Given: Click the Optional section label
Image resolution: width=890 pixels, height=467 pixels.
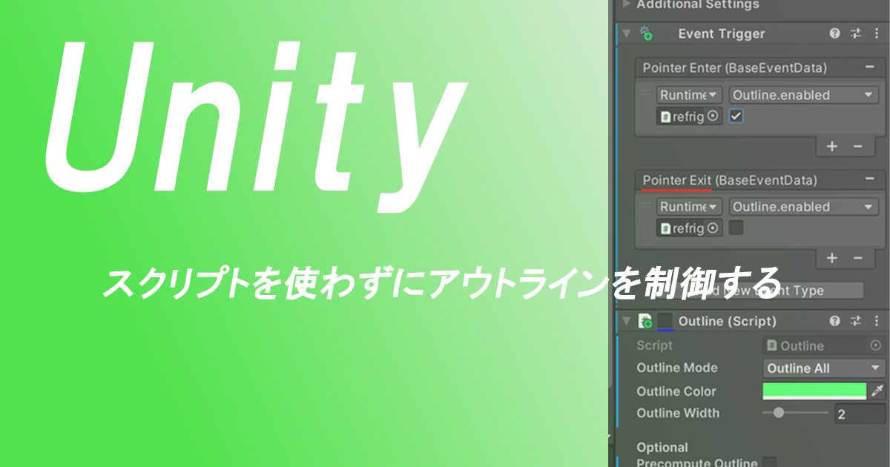Looking at the screenshot, I should (x=662, y=447).
